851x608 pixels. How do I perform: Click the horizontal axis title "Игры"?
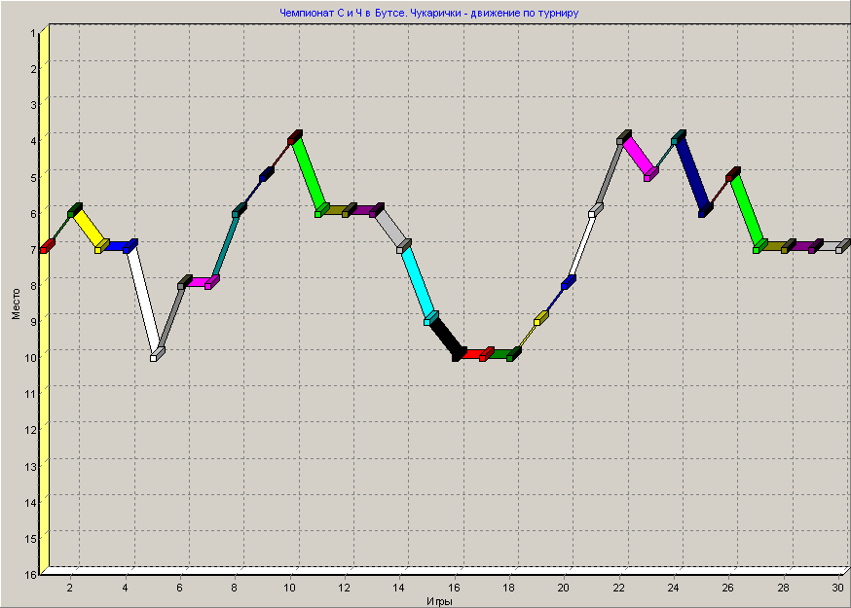click(x=439, y=601)
